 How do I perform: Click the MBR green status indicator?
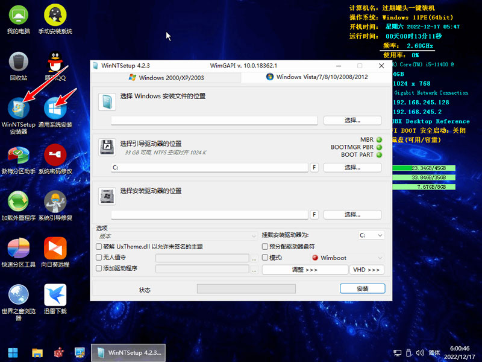[380, 140]
